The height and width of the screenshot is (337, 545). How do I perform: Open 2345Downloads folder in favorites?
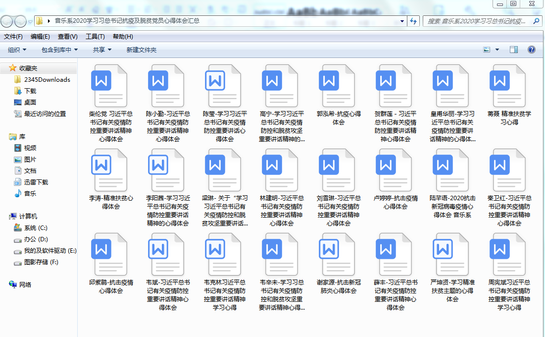[47, 80]
